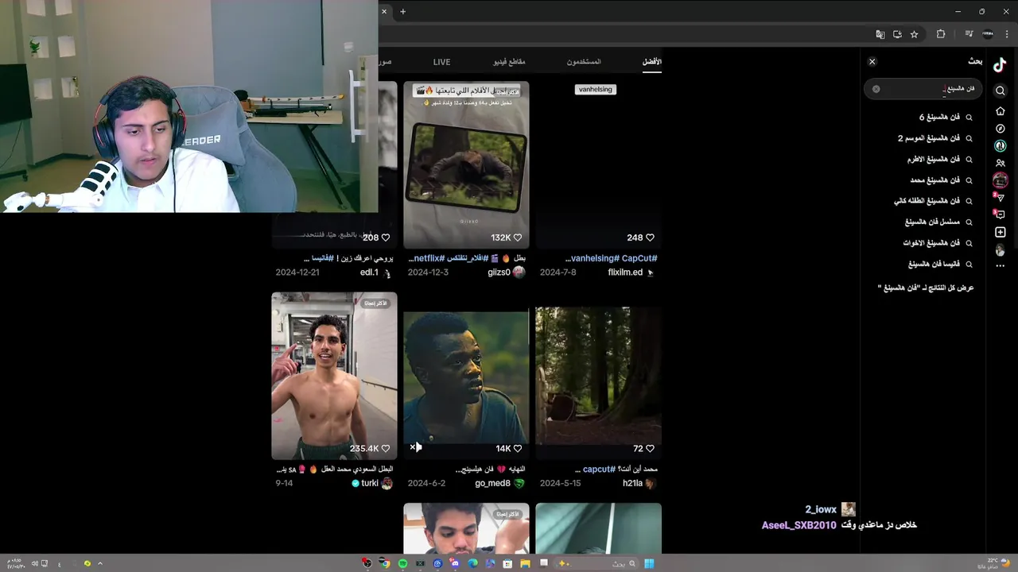
Task: Unmute via the muted speaker icon on video
Action: pyautogui.click(x=415, y=448)
